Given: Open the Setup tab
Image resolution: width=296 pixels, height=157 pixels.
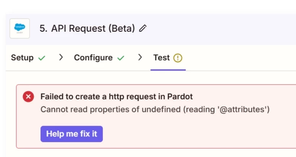Looking at the screenshot, I should 22,58.
